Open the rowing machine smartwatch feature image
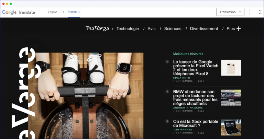This screenshot has height=139, width=264. click(x=86, y=95)
